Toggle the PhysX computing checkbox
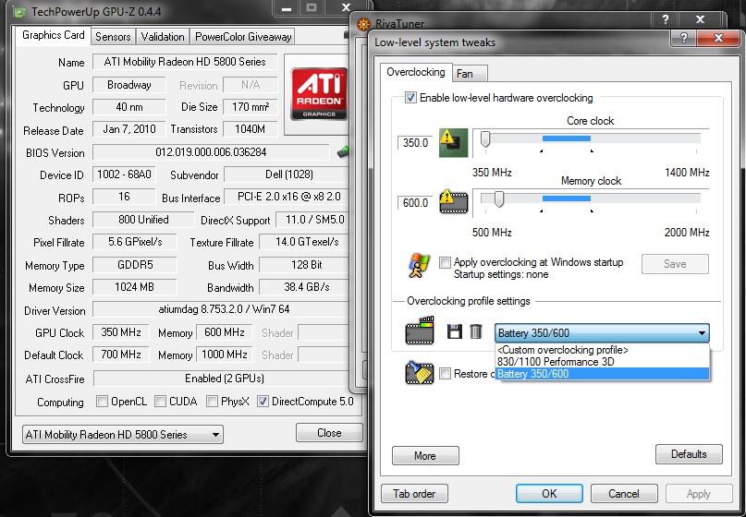The width and height of the screenshot is (746, 517). [213, 402]
